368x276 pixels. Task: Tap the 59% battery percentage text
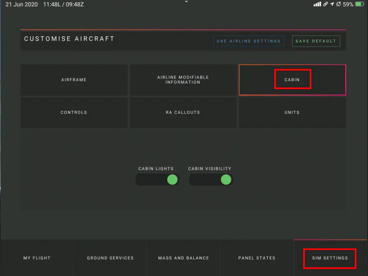tap(348, 4)
